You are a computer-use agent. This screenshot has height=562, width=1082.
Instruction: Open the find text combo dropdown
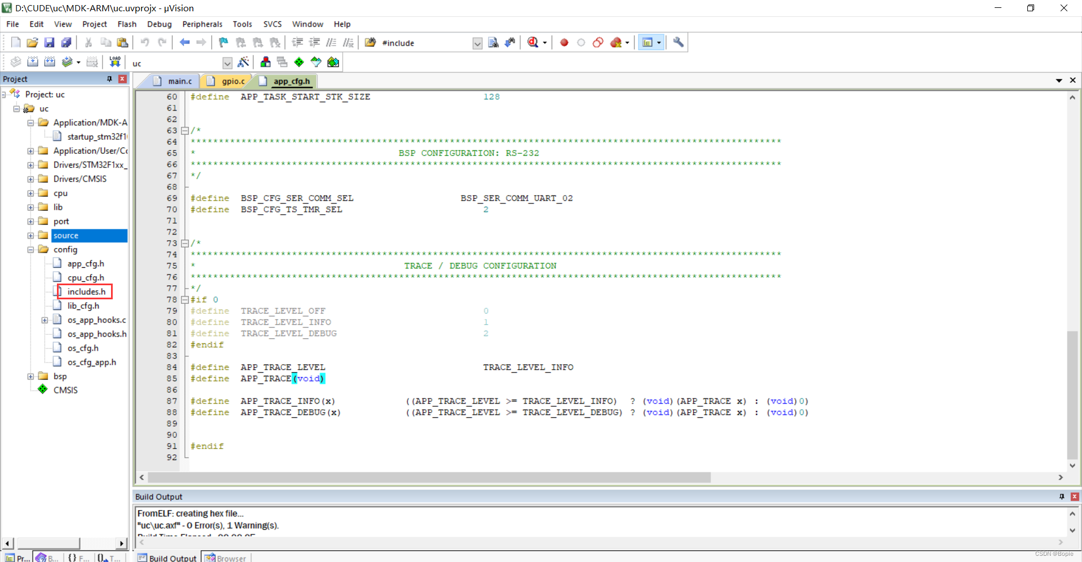477,43
